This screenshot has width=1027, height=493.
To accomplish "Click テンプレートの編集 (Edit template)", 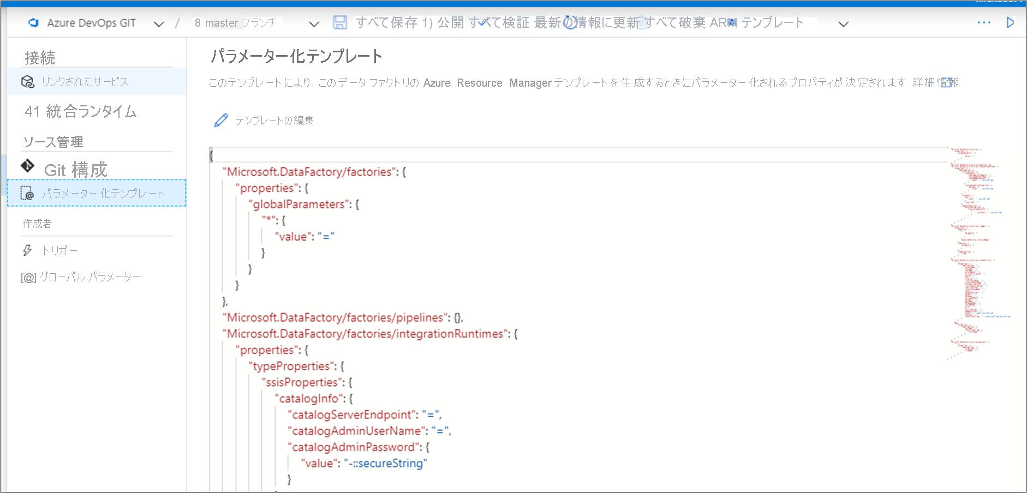I will click(274, 121).
